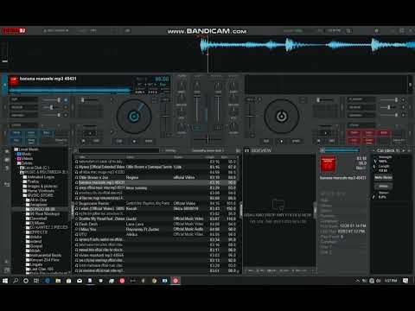The width and height of the screenshot is (415, 311).
Task: Click the red cover thumbnail in the info panel
Action: click(x=328, y=164)
